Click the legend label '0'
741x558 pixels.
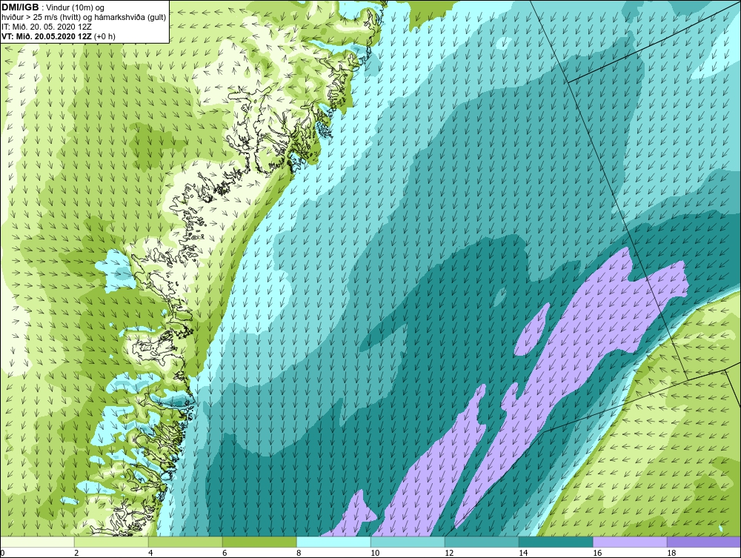click(x=2, y=553)
